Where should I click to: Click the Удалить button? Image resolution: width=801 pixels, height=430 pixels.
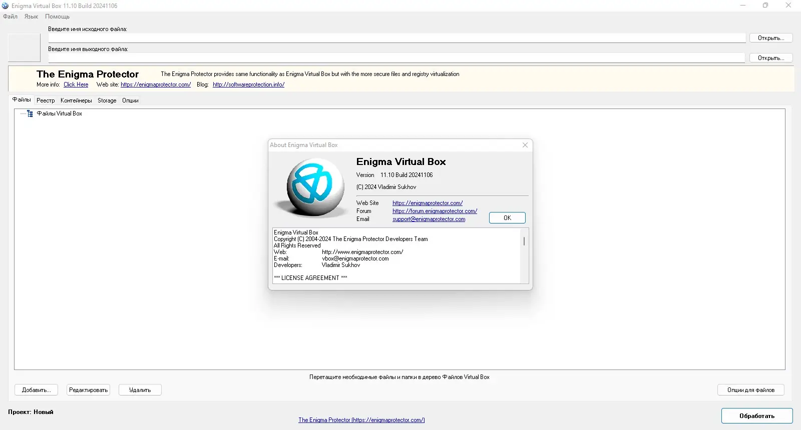(x=140, y=390)
